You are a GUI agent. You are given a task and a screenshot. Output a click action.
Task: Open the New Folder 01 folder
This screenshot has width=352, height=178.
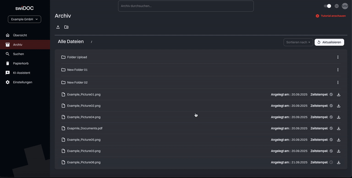point(77,70)
